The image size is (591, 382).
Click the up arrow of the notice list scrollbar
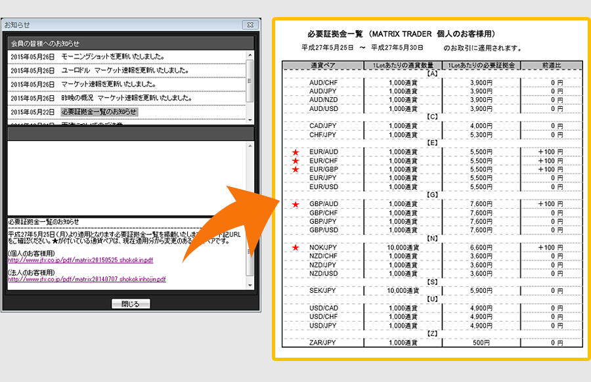pos(250,55)
